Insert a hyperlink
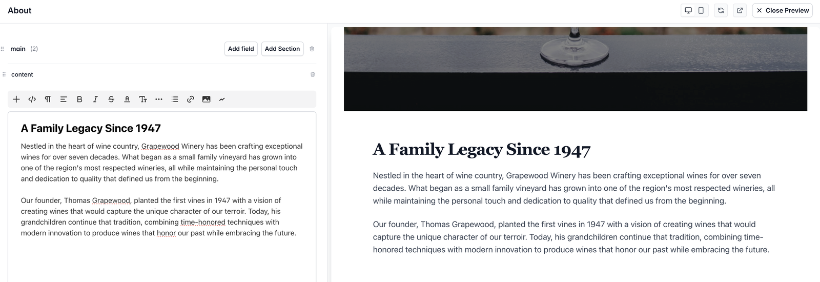The width and height of the screenshot is (820, 282). coord(191,99)
